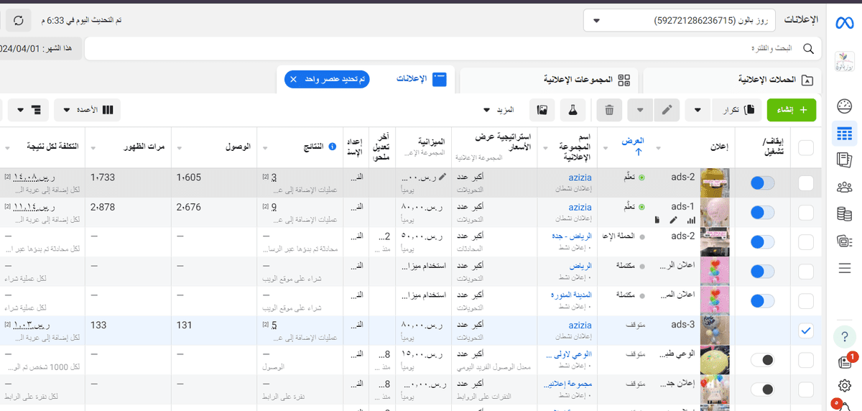The height and width of the screenshot is (411, 862).
Task: Click the delete trash icon in toolbar
Action: coord(609,110)
